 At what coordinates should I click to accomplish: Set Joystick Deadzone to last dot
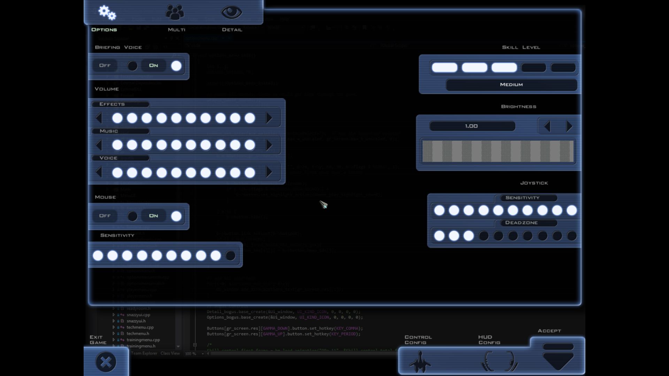(x=572, y=236)
